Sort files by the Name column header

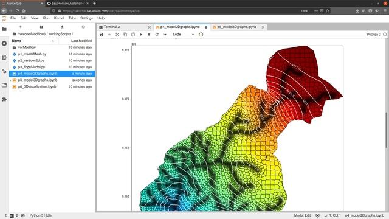(34, 41)
